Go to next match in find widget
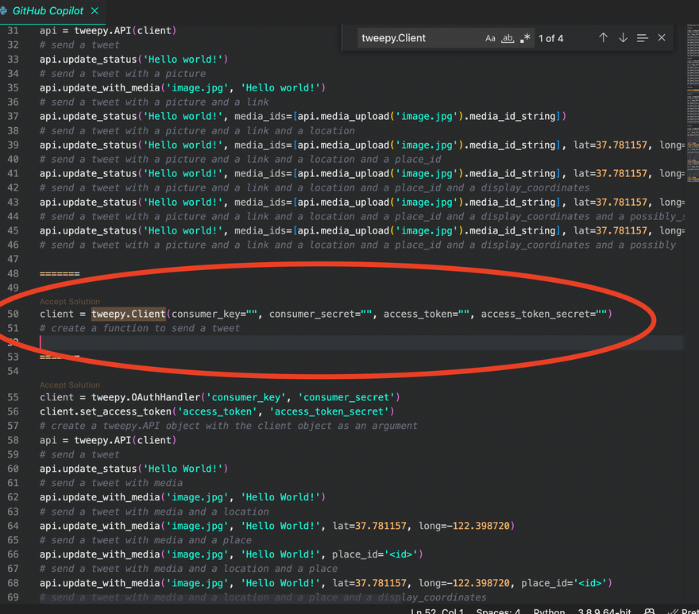Image resolution: width=699 pixels, height=614 pixels. [x=623, y=38]
